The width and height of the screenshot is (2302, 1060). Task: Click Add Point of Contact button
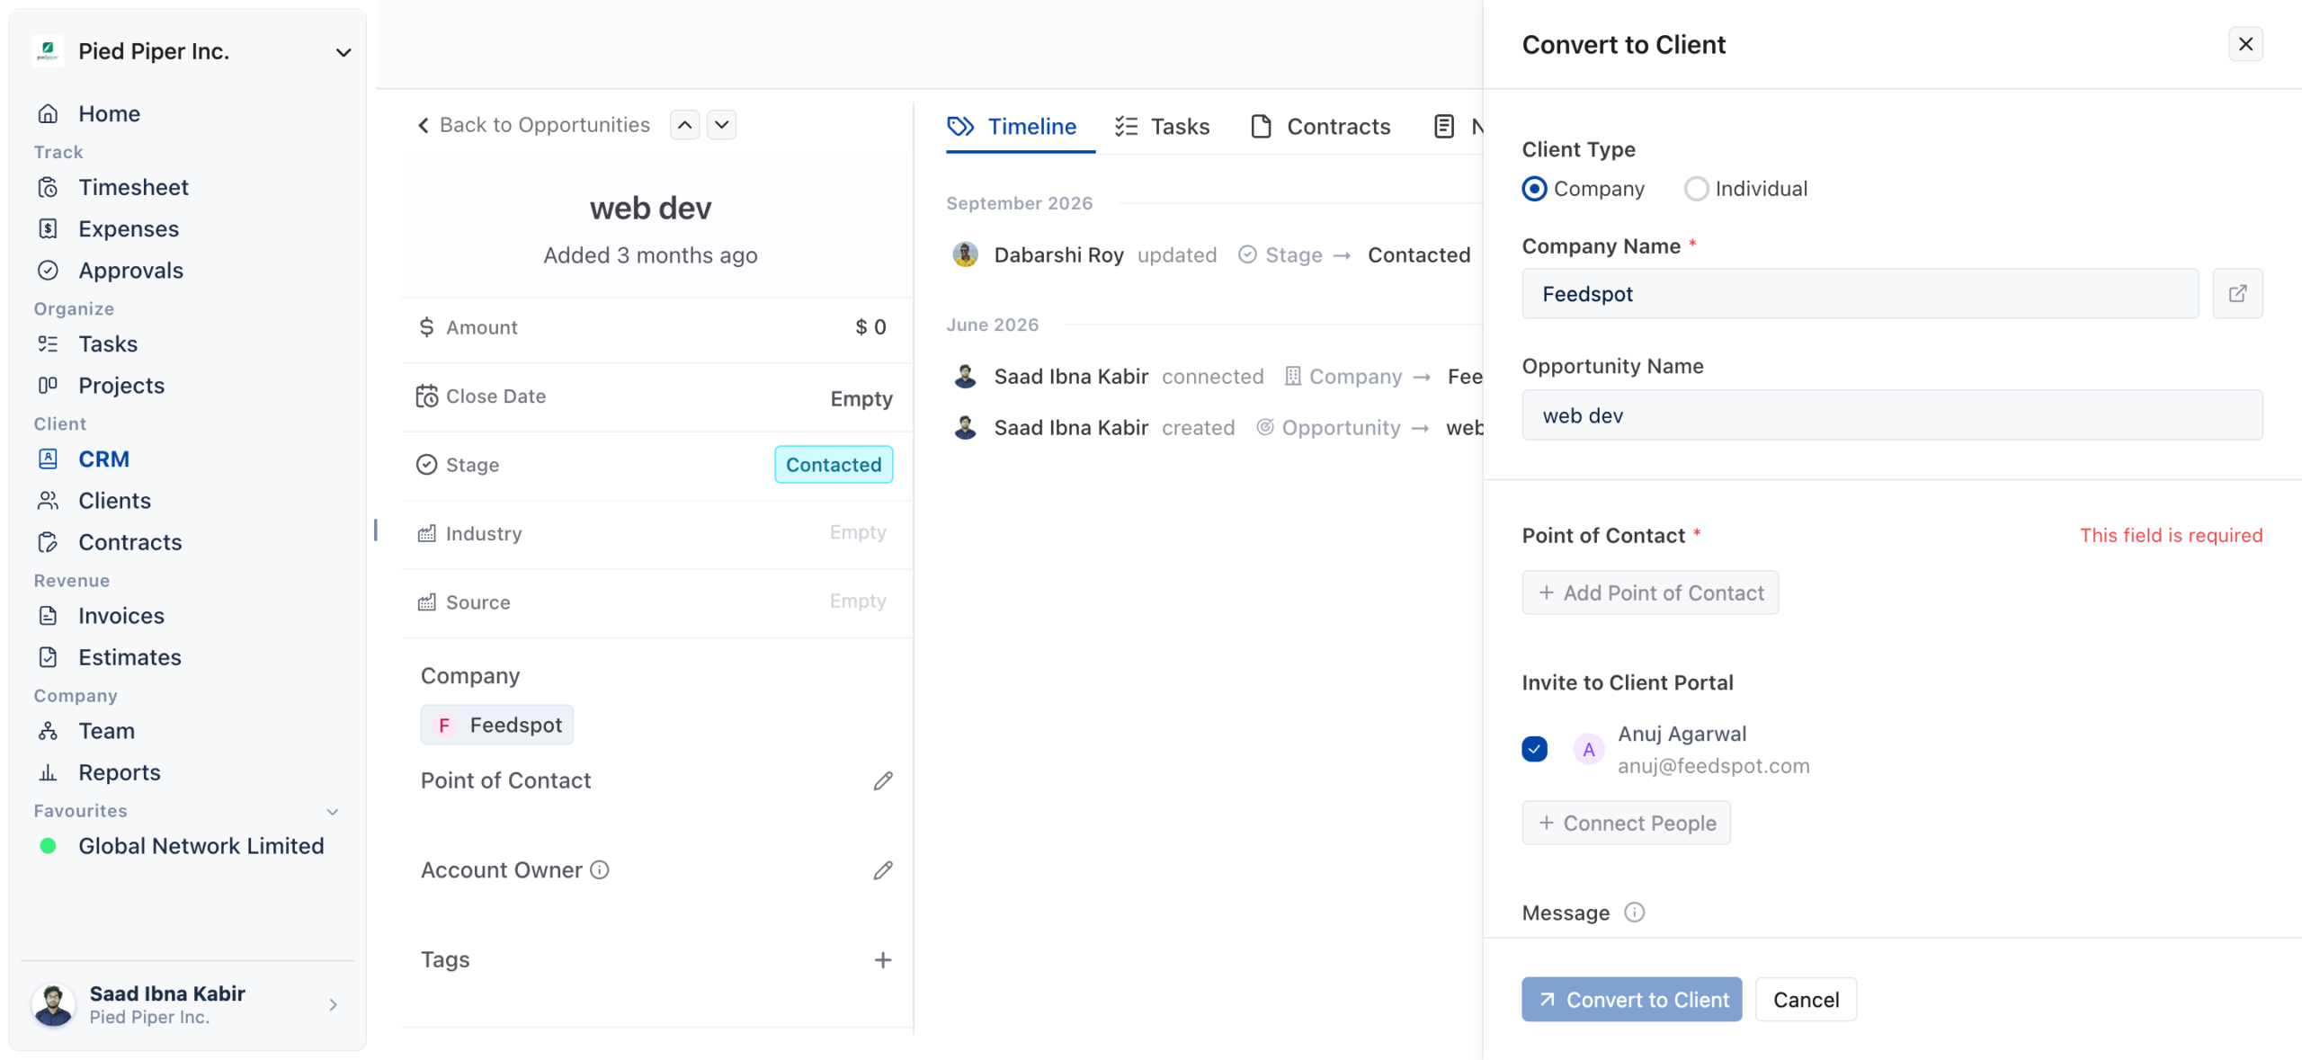(x=1649, y=592)
